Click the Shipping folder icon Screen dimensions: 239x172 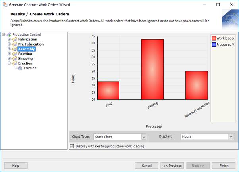pyautogui.click(x=14, y=59)
